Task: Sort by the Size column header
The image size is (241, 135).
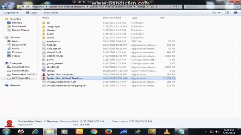Action: pyautogui.click(x=162, y=18)
